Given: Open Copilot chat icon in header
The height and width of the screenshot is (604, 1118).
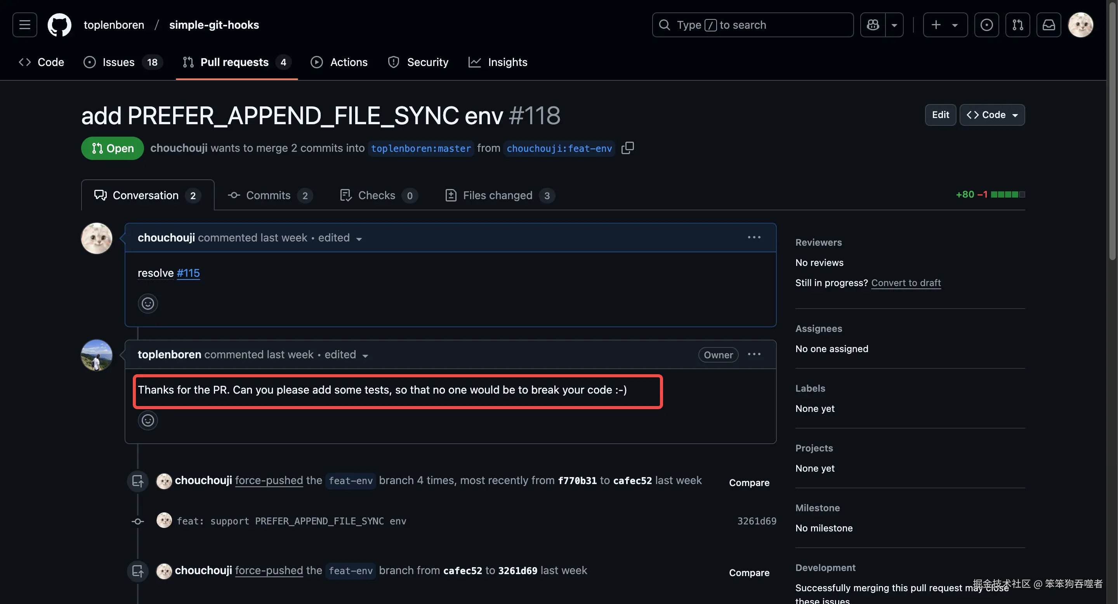Looking at the screenshot, I should coord(873,25).
